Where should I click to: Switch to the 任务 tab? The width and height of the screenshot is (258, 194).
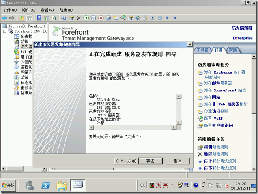pyautogui.click(x=219, y=50)
